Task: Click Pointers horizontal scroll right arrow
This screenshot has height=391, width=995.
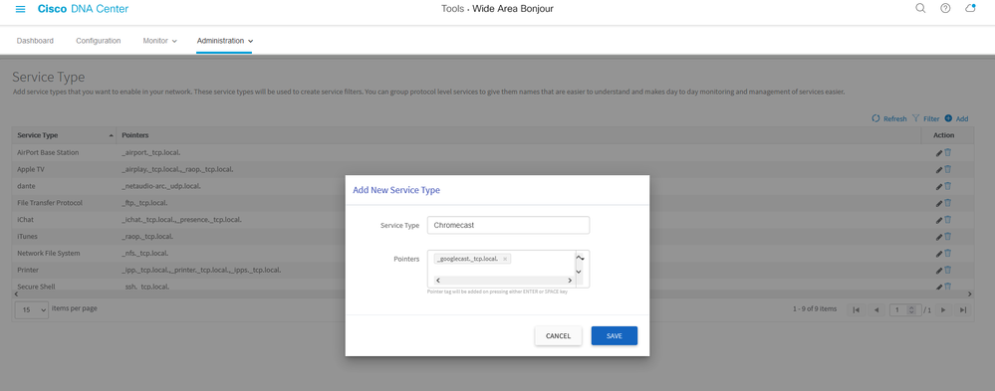Action: 569,280
